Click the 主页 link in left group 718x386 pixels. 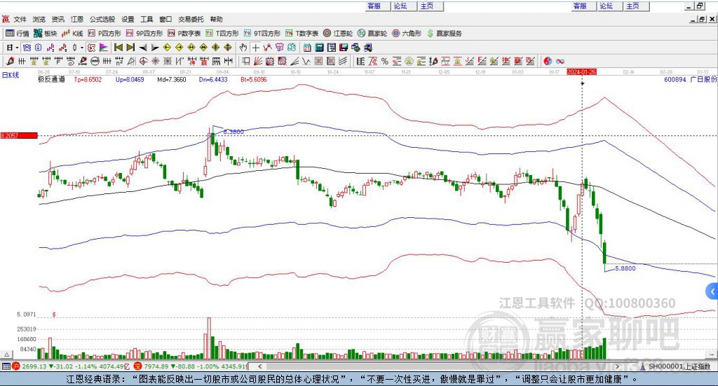coord(427,6)
